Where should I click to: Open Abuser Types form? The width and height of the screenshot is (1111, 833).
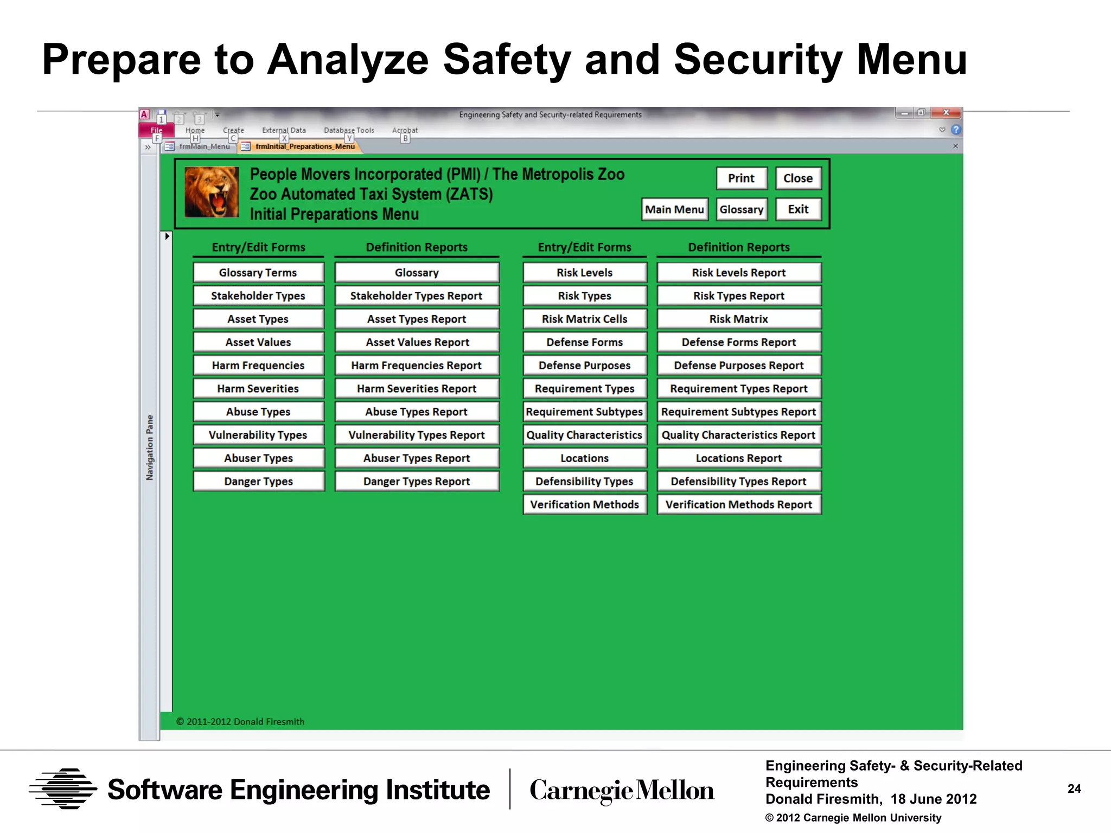pos(258,458)
